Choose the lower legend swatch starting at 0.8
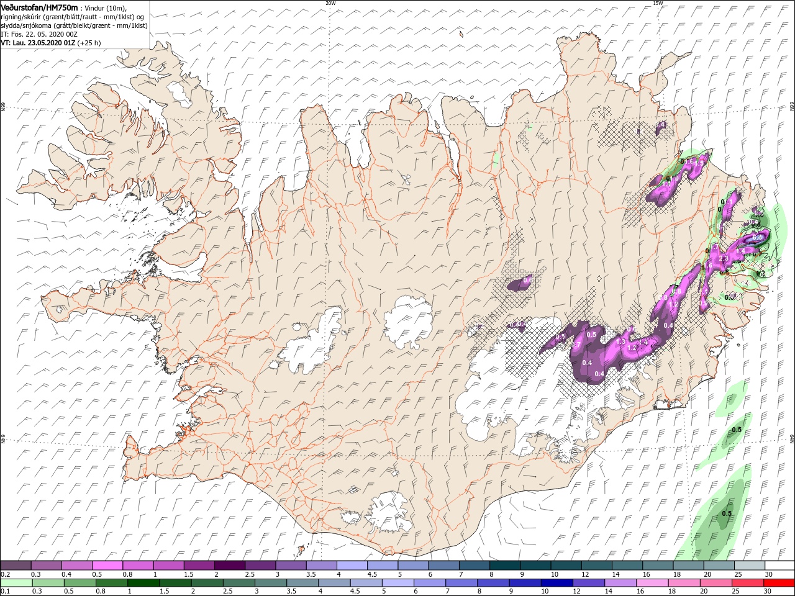This screenshot has width=795, height=596. pyautogui.click(x=111, y=583)
